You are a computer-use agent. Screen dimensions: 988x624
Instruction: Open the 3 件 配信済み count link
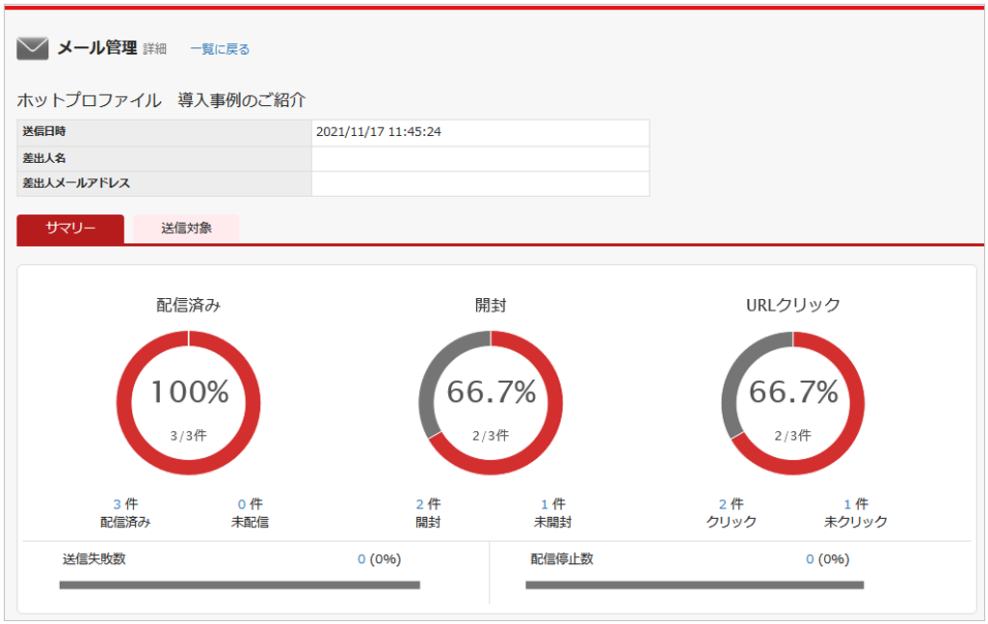coord(118,503)
